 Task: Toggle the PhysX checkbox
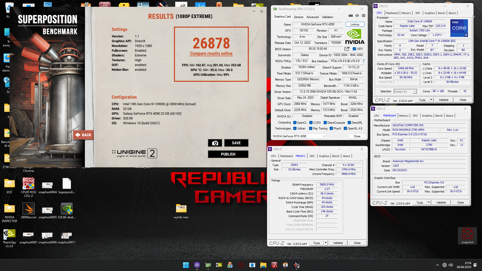pos(331,128)
